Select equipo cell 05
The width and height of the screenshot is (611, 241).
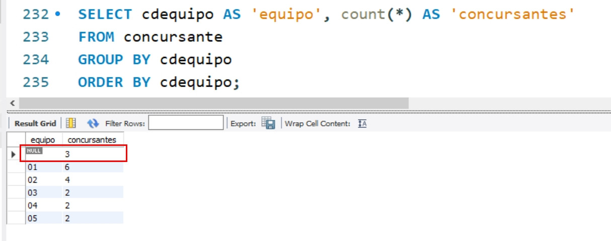(x=43, y=218)
